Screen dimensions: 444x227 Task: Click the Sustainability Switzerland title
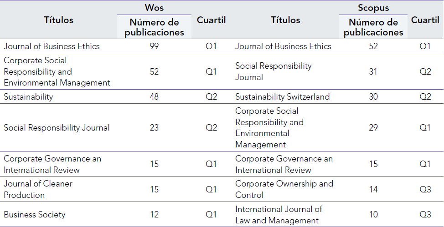point(282,97)
